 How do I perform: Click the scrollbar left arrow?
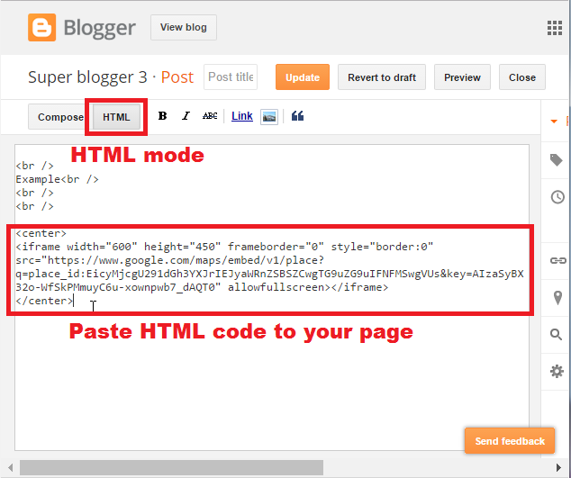tap(10, 467)
